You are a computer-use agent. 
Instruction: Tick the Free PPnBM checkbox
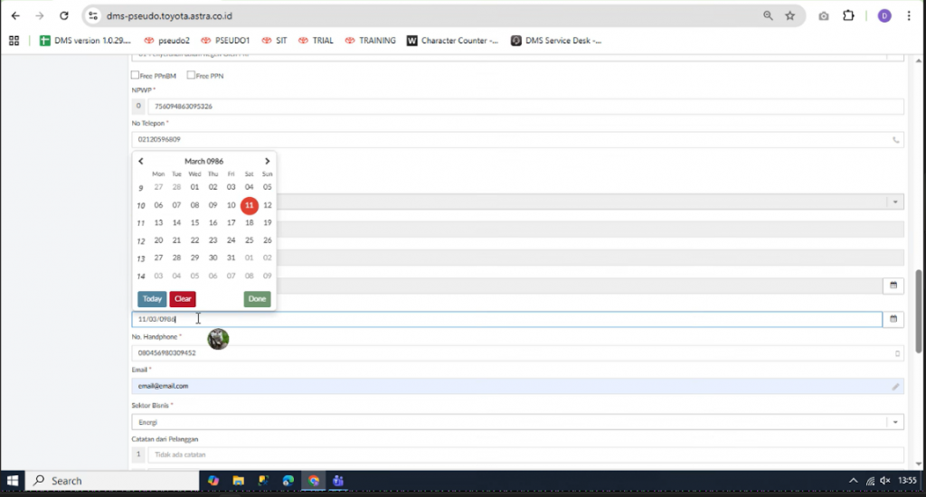coord(136,76)
